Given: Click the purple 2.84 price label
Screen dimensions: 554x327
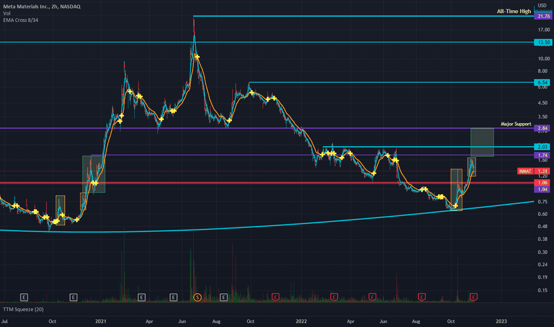Looking at the screenshot, I should click(542, 128).
